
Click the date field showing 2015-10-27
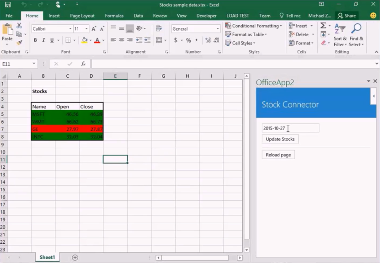pyautogui.click(x=290, y=128)
